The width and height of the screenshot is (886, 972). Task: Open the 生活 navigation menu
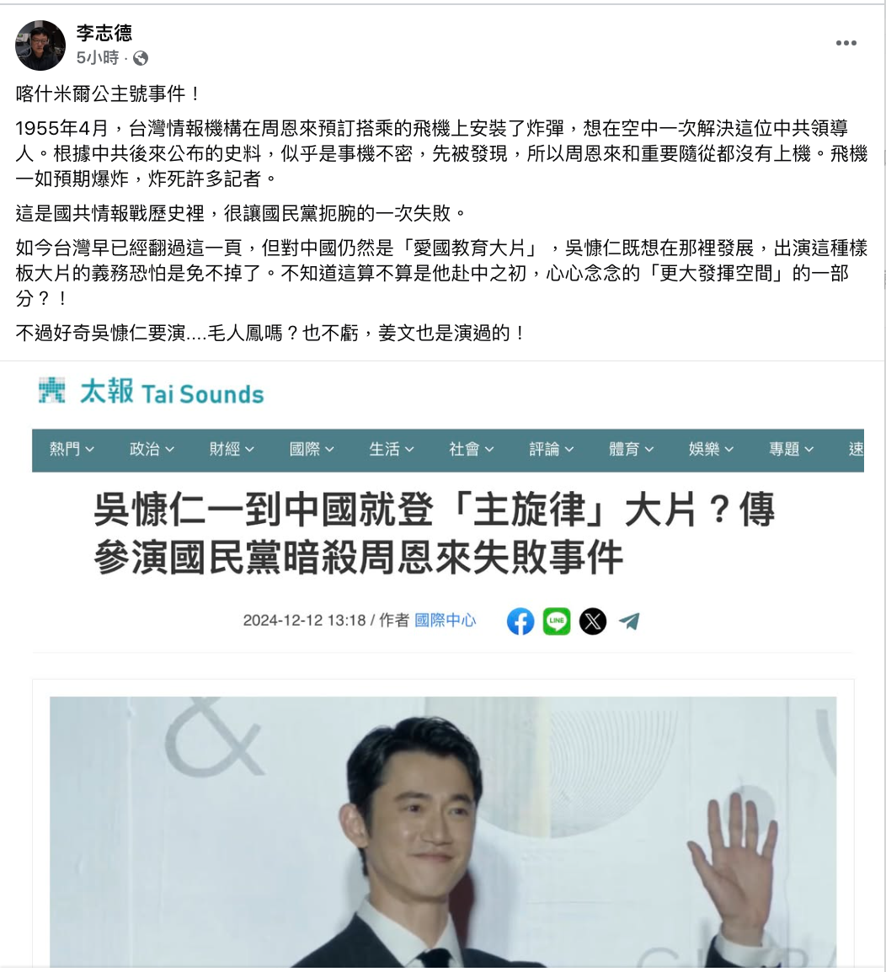392,449
